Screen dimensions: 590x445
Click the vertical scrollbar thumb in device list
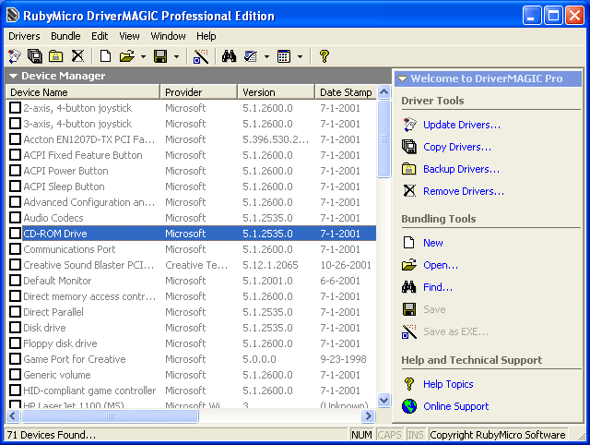(x=383, y=138)
